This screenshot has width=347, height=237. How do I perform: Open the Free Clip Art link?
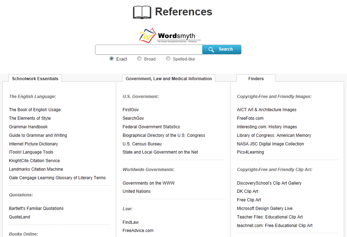[249, 200]
